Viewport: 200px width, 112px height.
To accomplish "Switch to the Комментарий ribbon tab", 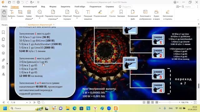I will pos(30,7).
